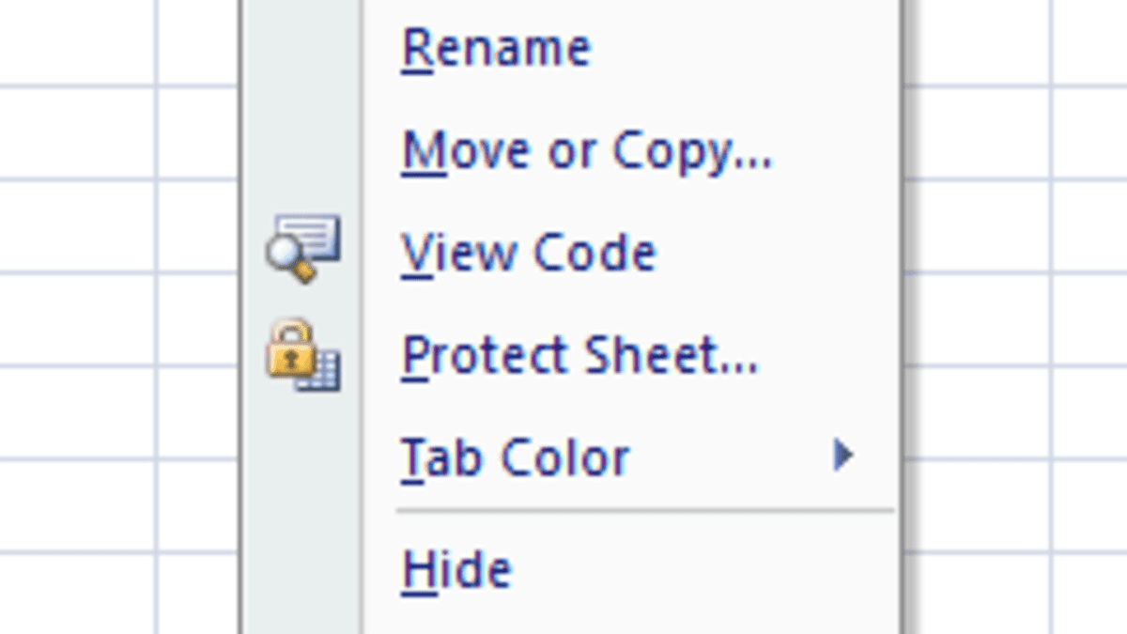The height and width of the screenshot is (634, 1127).
Task: Choose Rename from the context menu
Action: pyautogui.click(x=496, y=49)
